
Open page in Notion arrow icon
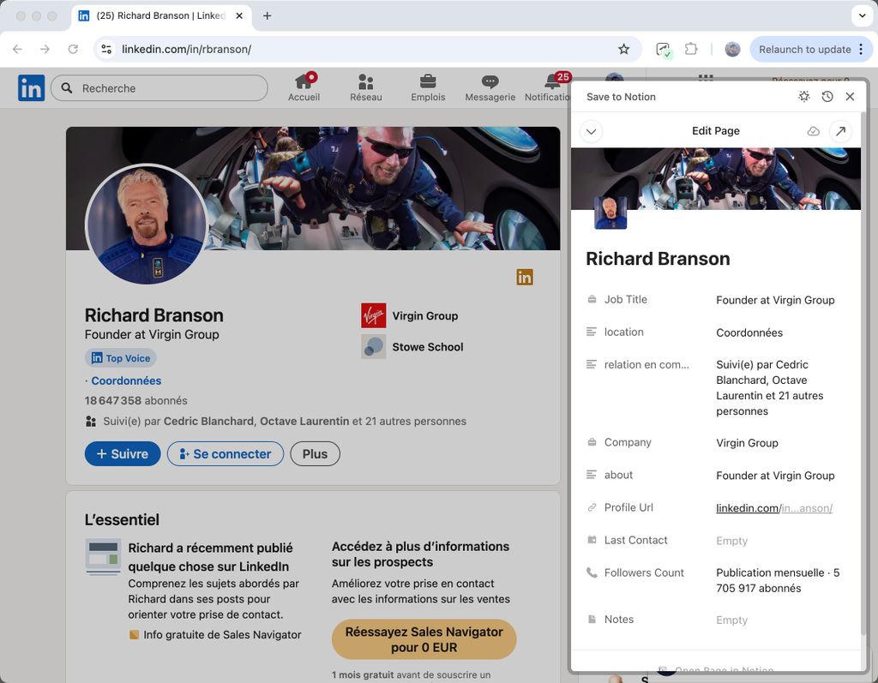coord(840,131)
